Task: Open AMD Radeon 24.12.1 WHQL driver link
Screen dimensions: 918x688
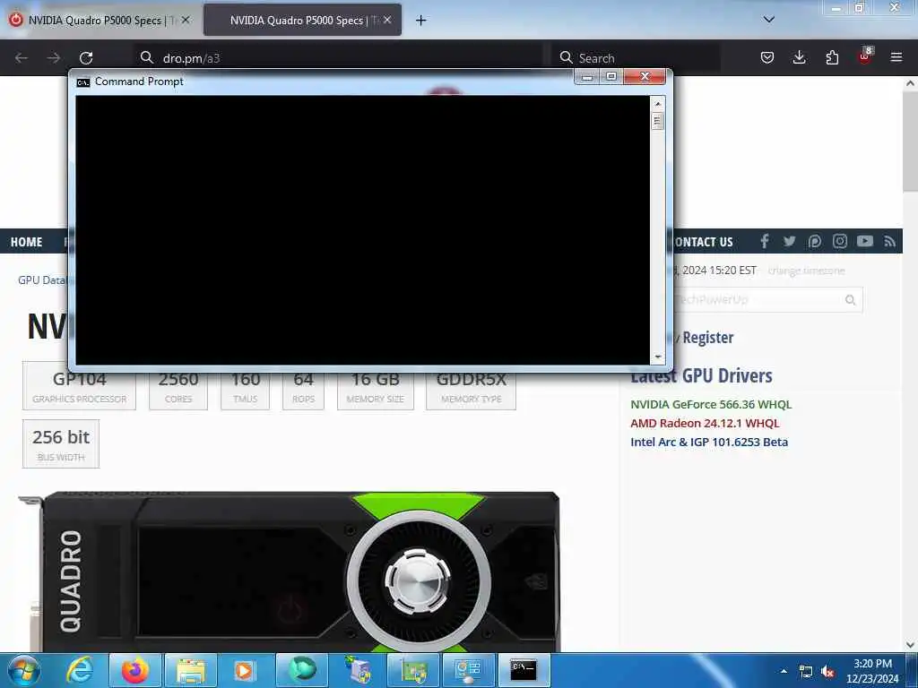Action: coord(705,423)
